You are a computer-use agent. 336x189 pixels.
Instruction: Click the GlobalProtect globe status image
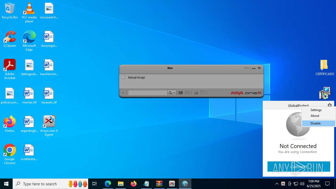click(x=298, y=125)
